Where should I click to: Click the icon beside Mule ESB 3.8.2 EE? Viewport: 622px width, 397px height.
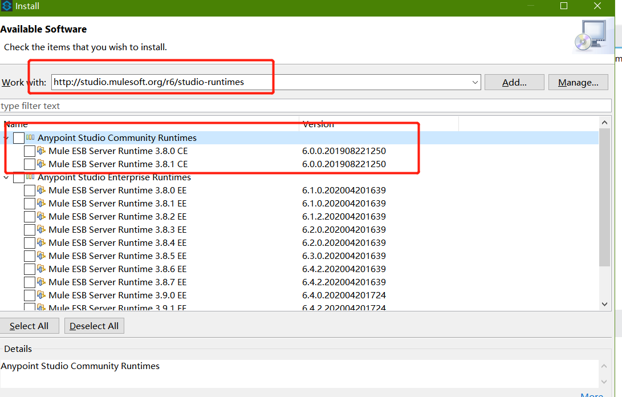point(41,216)
